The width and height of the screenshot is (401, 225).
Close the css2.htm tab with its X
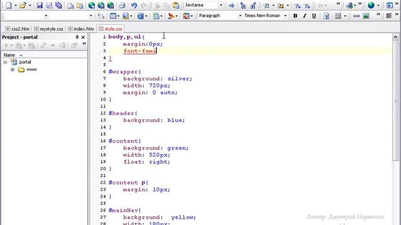8,29
